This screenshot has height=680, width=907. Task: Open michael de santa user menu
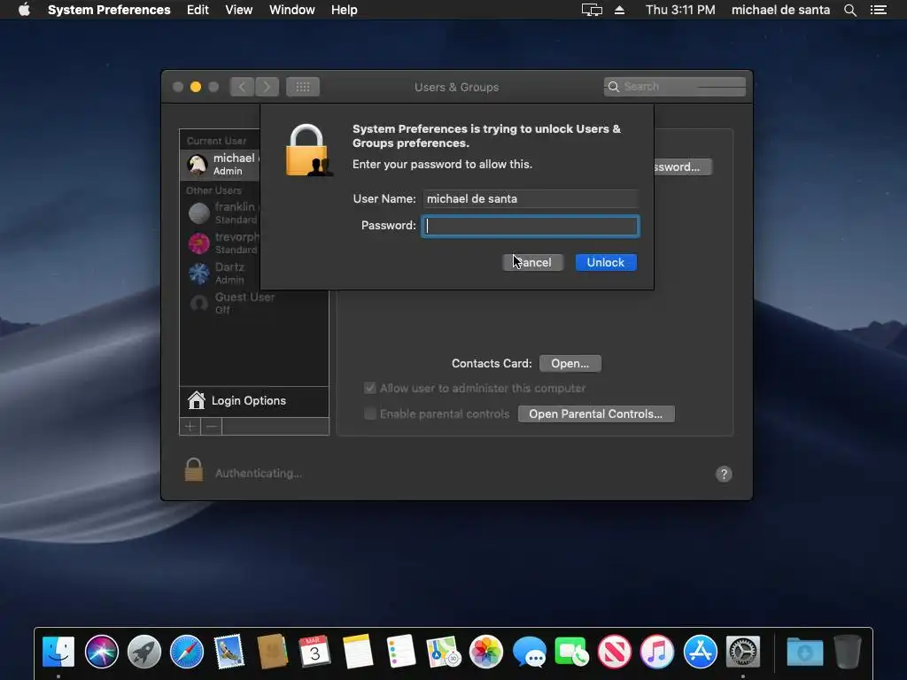[x=780, y=10]
